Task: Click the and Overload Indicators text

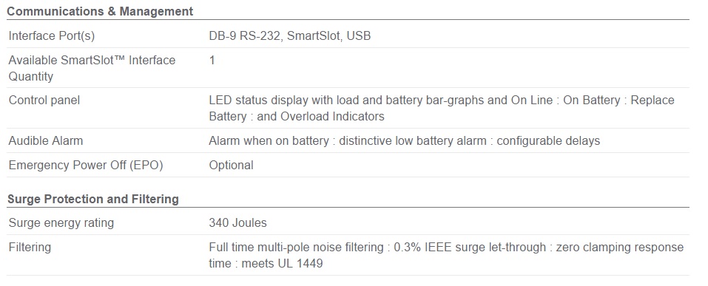Action: coord(320,116)
